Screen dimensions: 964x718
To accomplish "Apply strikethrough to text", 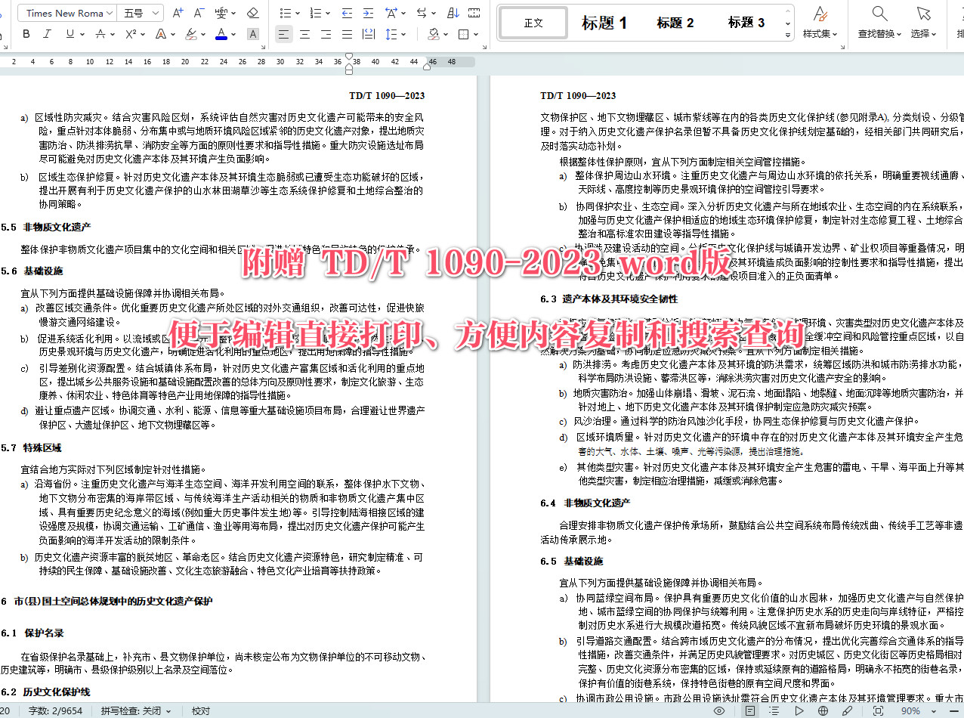I will [x=100, y=34].
